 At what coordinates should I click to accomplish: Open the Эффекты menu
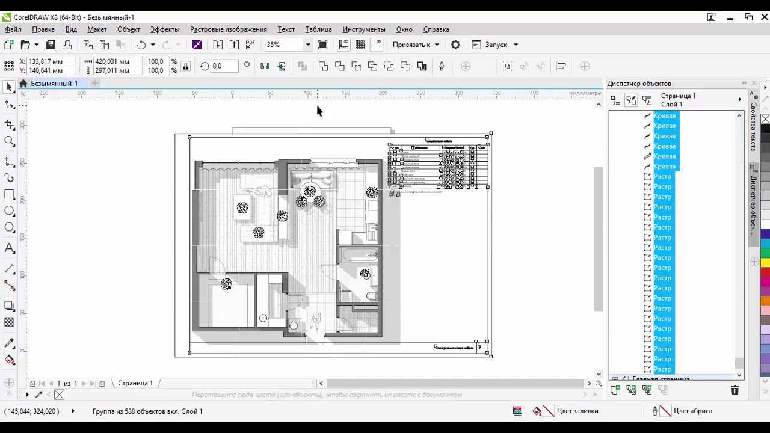click(x=165, y=29)
